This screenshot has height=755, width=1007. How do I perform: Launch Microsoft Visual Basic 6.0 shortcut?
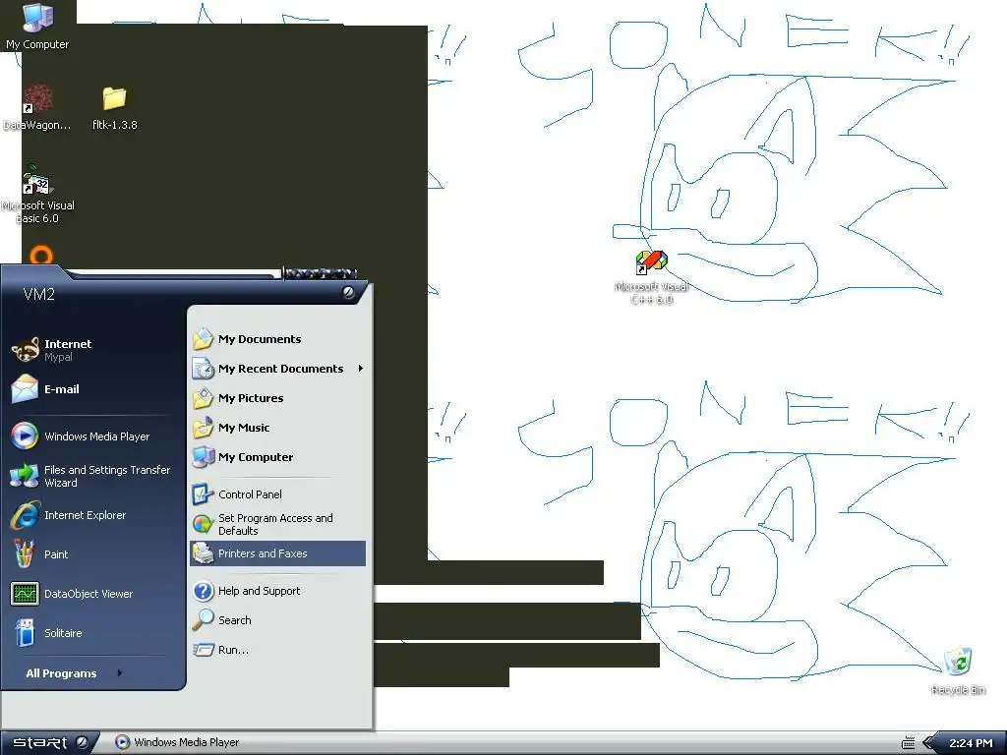point(37,195)
